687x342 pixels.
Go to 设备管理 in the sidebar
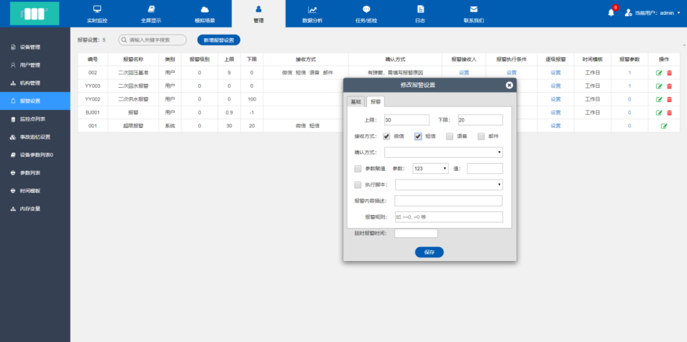point(35,47)
